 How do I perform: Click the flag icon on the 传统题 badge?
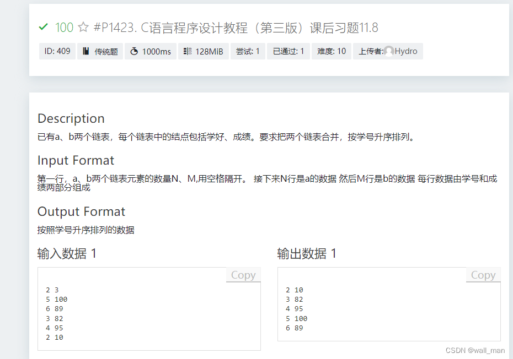point(86,51)
